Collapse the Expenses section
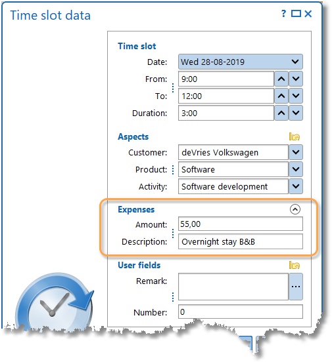The image size is (332, 364). (x=295, y=209)
